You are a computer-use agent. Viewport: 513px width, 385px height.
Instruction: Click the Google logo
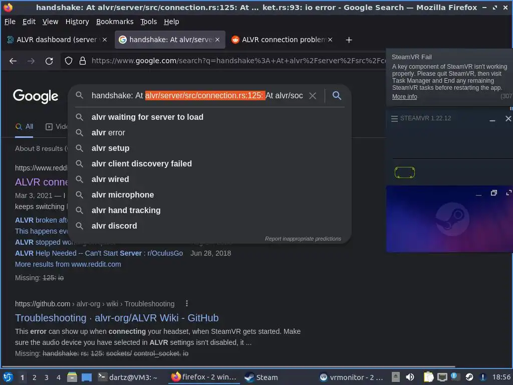(36, 96)
